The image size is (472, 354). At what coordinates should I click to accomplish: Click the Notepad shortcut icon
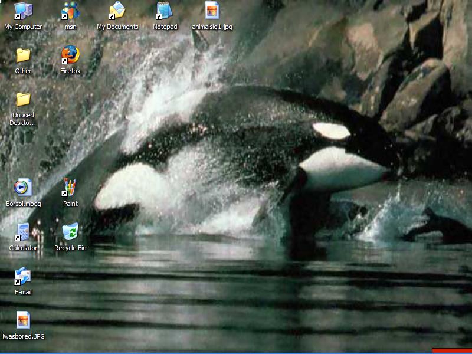tap(165, 11)
